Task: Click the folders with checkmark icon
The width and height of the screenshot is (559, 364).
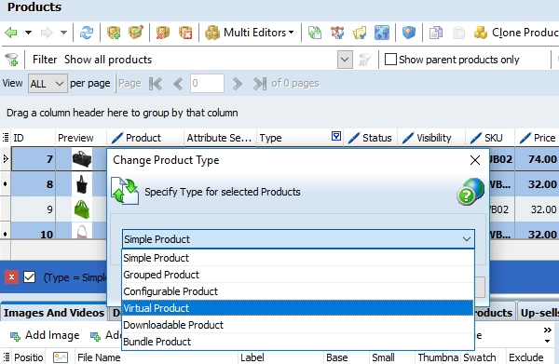Action: click(x=360, y=33)
